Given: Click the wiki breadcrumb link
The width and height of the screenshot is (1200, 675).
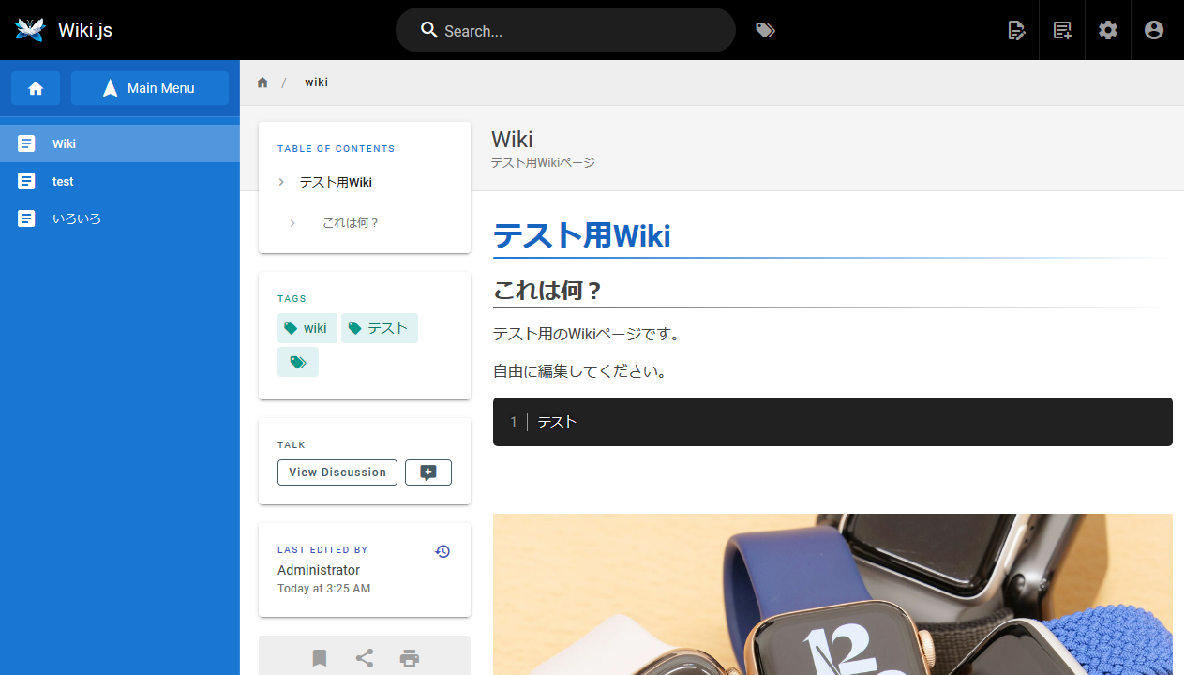Looking at the screenshot, I should point(316,82).
